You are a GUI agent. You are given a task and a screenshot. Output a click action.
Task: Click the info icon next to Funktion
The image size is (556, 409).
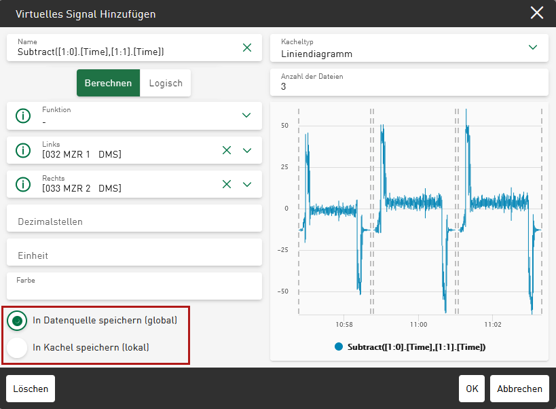(23, 116)
